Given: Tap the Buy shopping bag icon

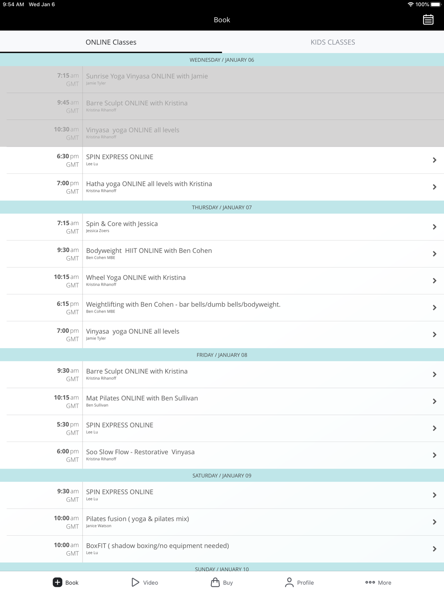Looking at the screenshot, I should coord(215,582).
